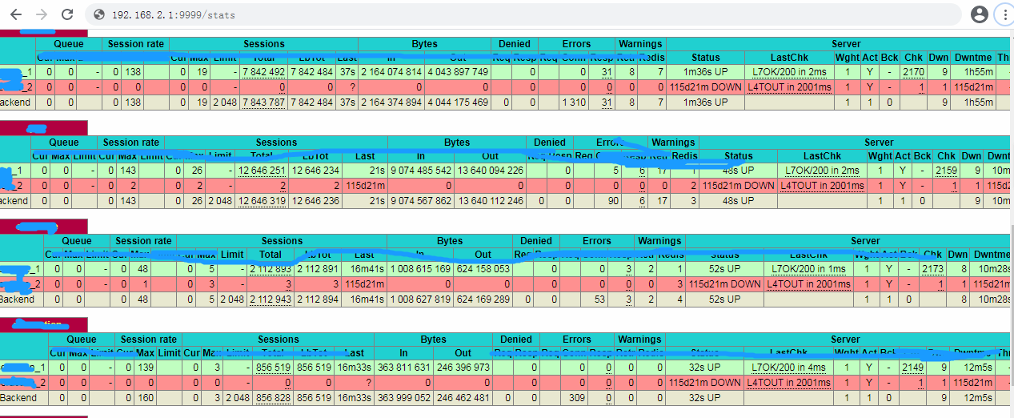Select bytes in value 2 164 074 814
1014x418 pixels.
(391, 72)
